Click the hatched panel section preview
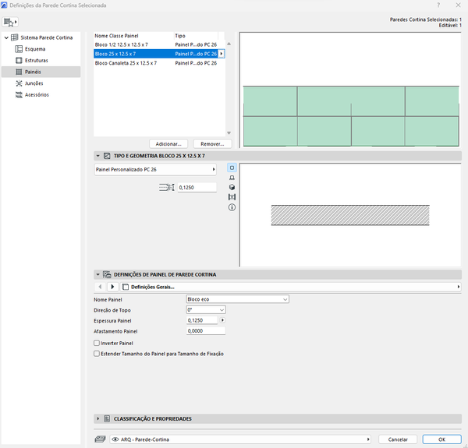The height and width of the screenshot is (448, 468). (x=350, y=215)
